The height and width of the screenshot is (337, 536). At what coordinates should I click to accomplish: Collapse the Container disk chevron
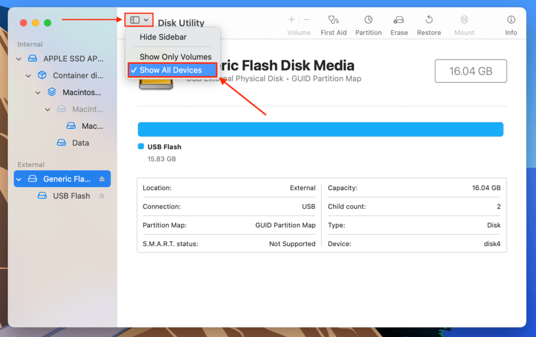28,75
